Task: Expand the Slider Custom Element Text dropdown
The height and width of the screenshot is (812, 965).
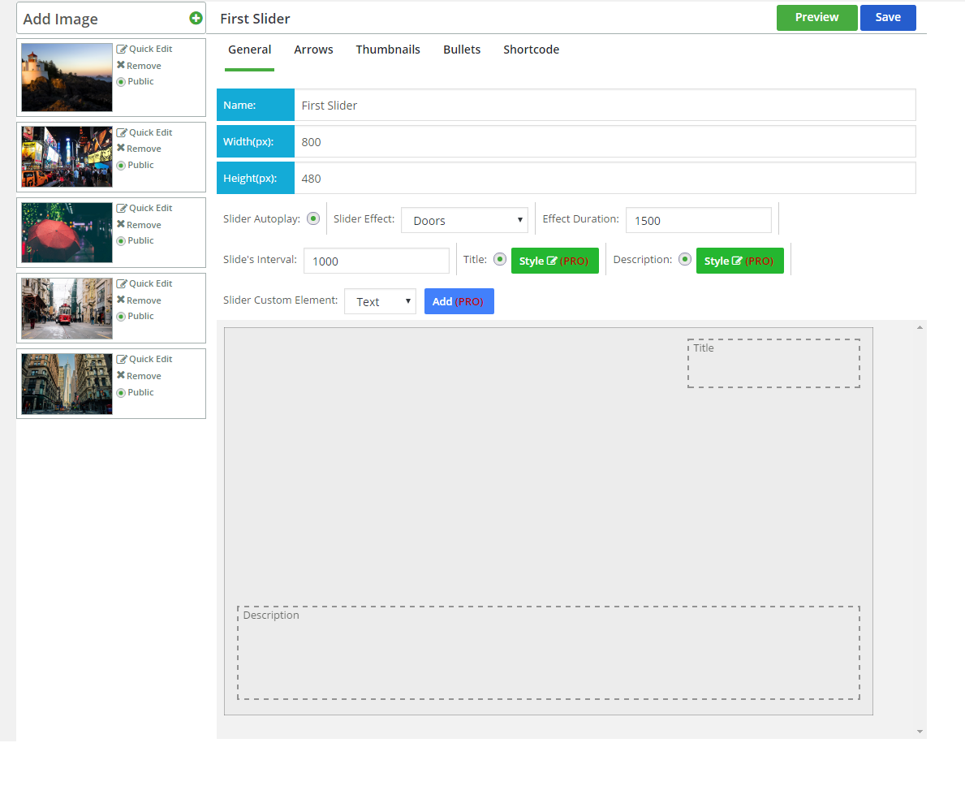Action: pos(381,301)
